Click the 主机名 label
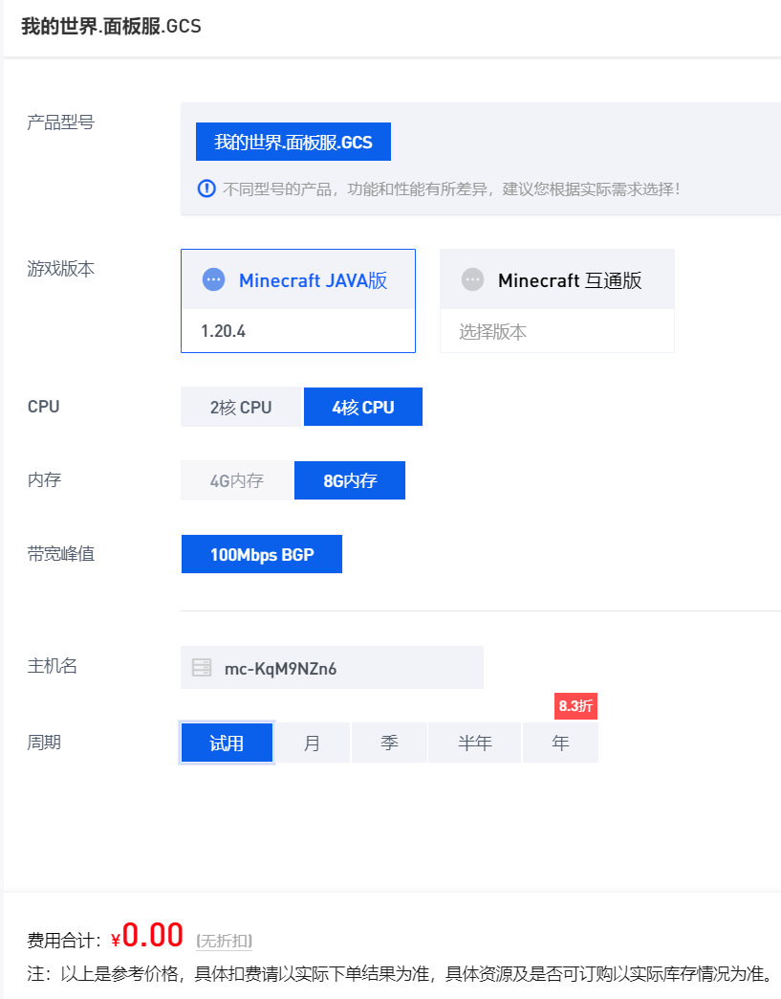Viewport: 781px width, 999px height. pyautogui.click(x=53, y=666)
